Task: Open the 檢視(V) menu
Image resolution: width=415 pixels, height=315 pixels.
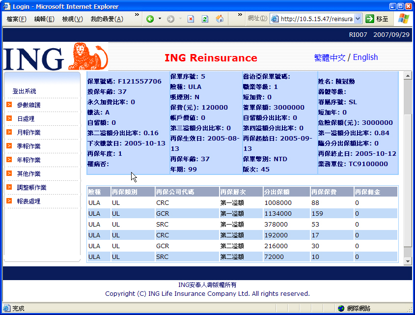Action: point(73,19)
